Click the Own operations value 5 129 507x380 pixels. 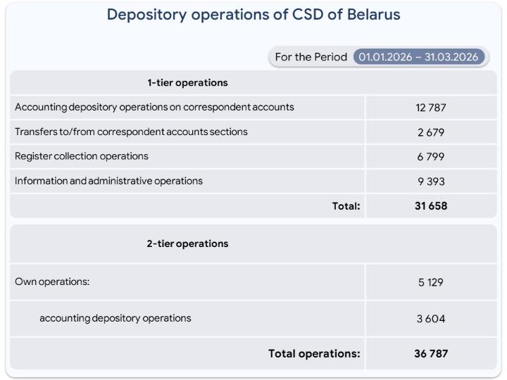(x=431, y=283)
